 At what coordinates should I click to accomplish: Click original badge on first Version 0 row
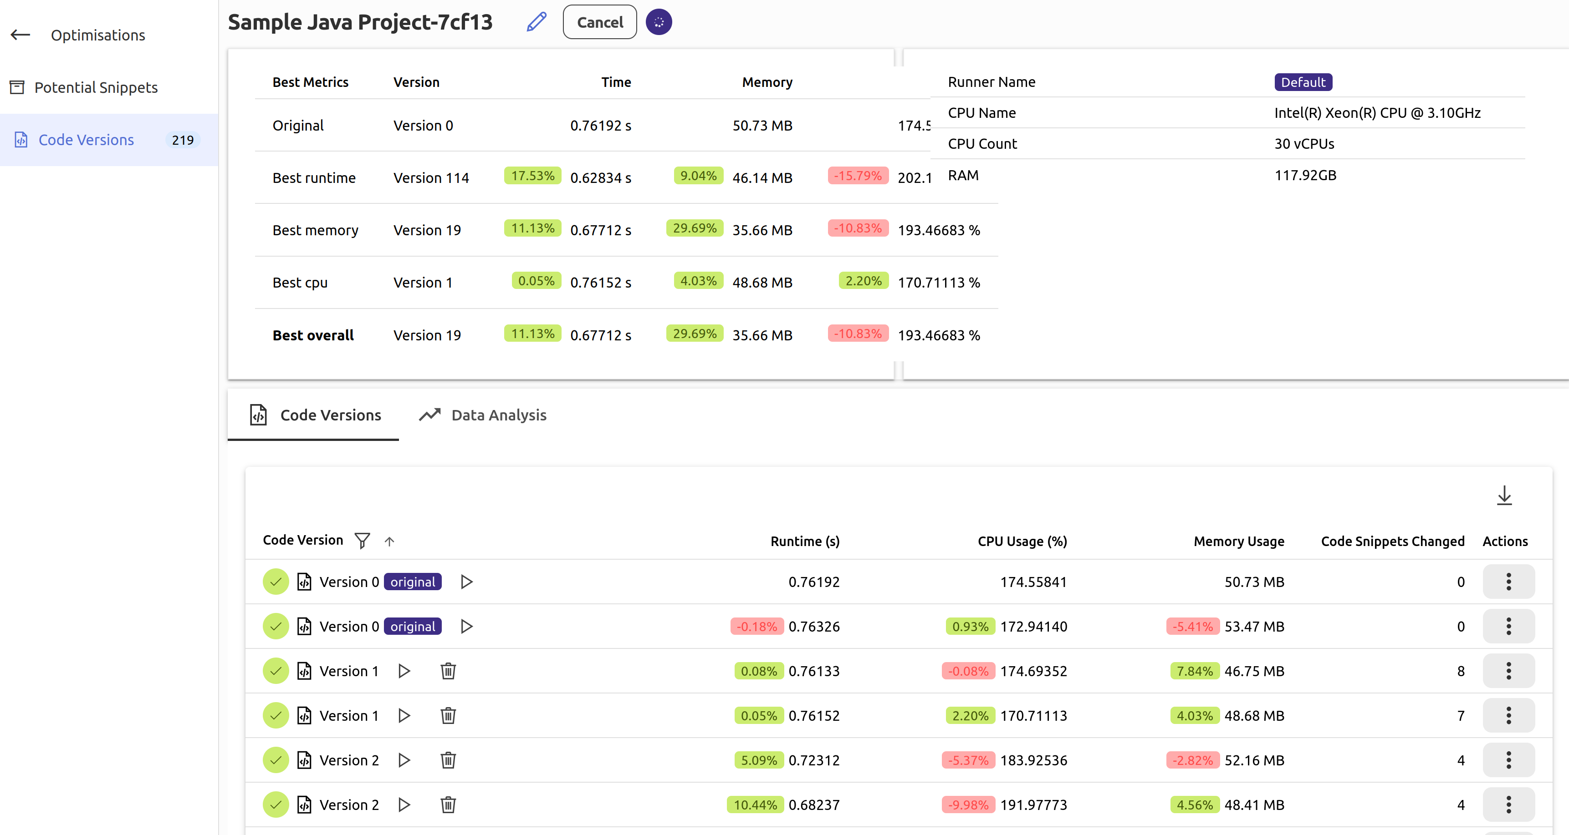pyautogui.click(x=412, y=582)
